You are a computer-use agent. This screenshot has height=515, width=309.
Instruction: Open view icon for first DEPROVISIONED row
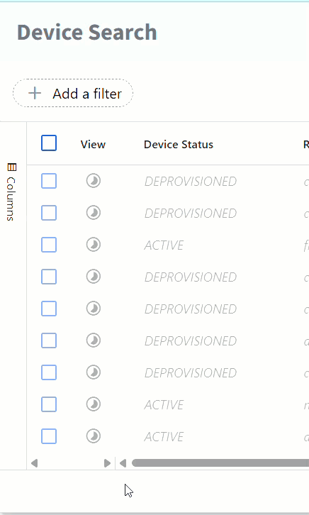point(94,181)
